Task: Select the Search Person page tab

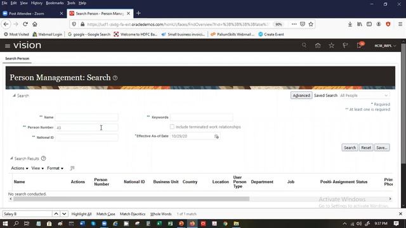Action: click(17, 59)
